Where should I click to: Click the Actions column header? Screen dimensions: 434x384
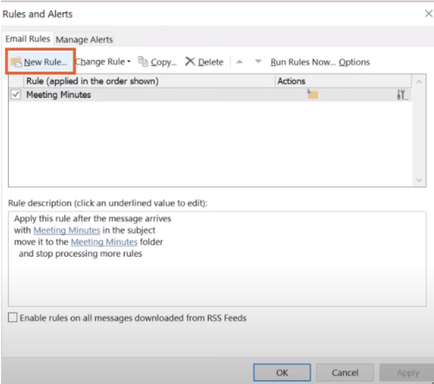pyautogui.click(x=343, y=81)
